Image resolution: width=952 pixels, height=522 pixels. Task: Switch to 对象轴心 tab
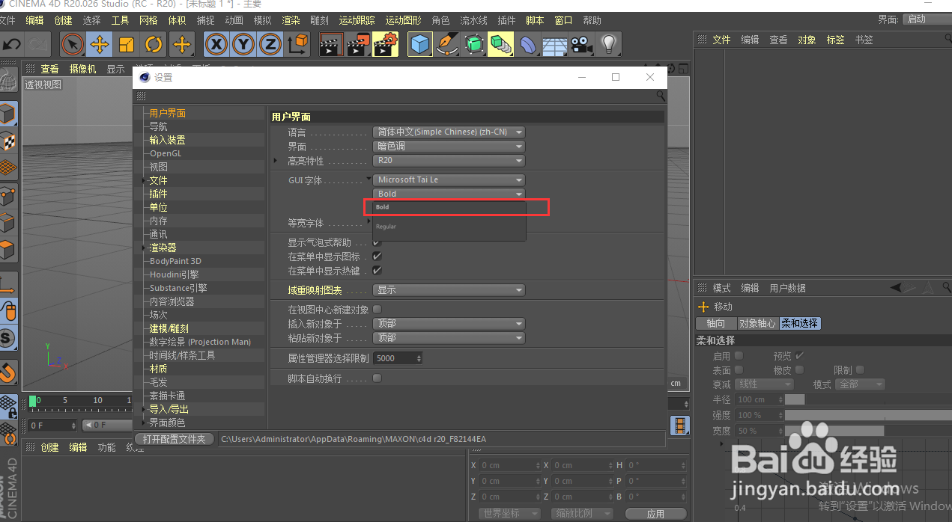point(757,324)
